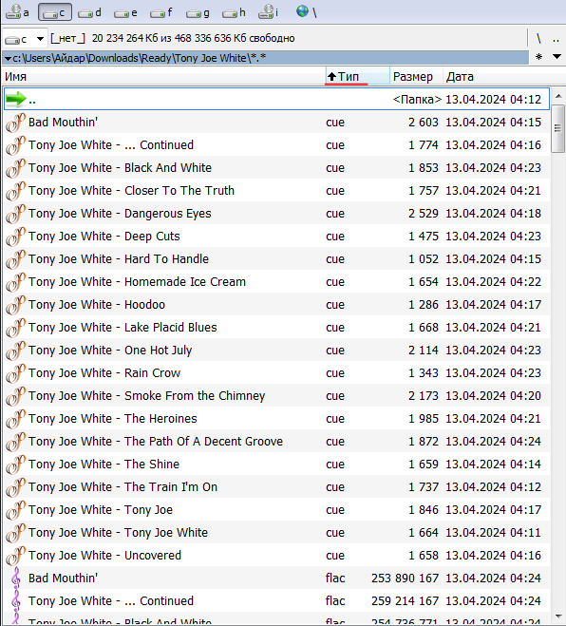Select Bad Mouthin' cue file icon

pos(15,123)
